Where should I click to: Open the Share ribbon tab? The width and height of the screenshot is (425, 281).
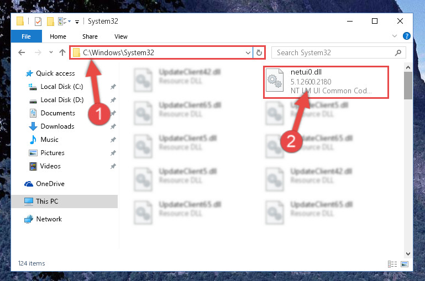pos(90,36)
